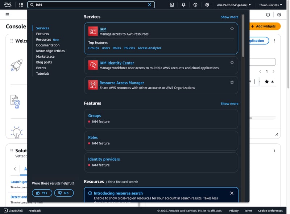Open the notifications bell
Screen dimensions: 290x214
point(183,5)
